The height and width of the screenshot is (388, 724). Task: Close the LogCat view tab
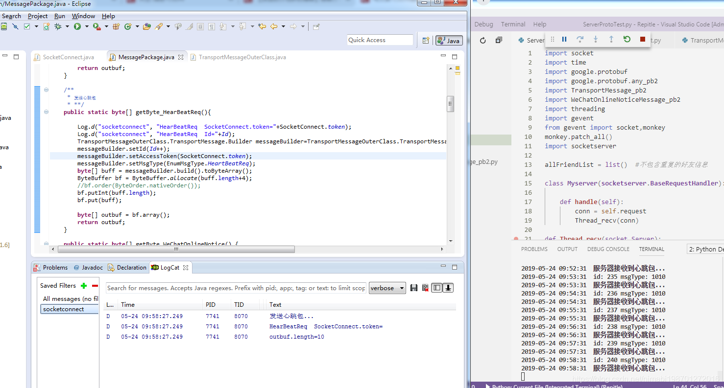(186, 268)
